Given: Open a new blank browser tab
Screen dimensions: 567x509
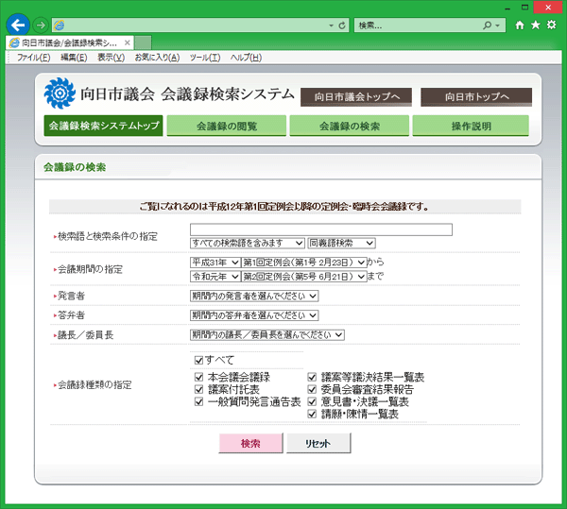Looking at the screenshot, I should point(144,42).
